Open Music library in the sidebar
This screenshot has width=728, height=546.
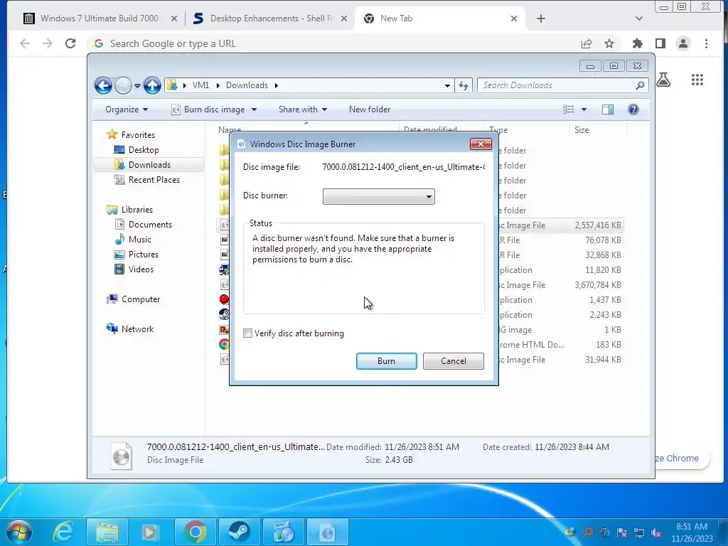(139, 240)
